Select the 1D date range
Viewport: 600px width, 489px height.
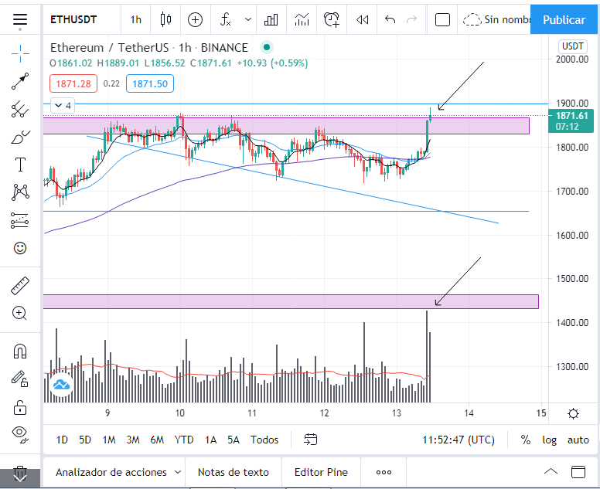(62, 440)
